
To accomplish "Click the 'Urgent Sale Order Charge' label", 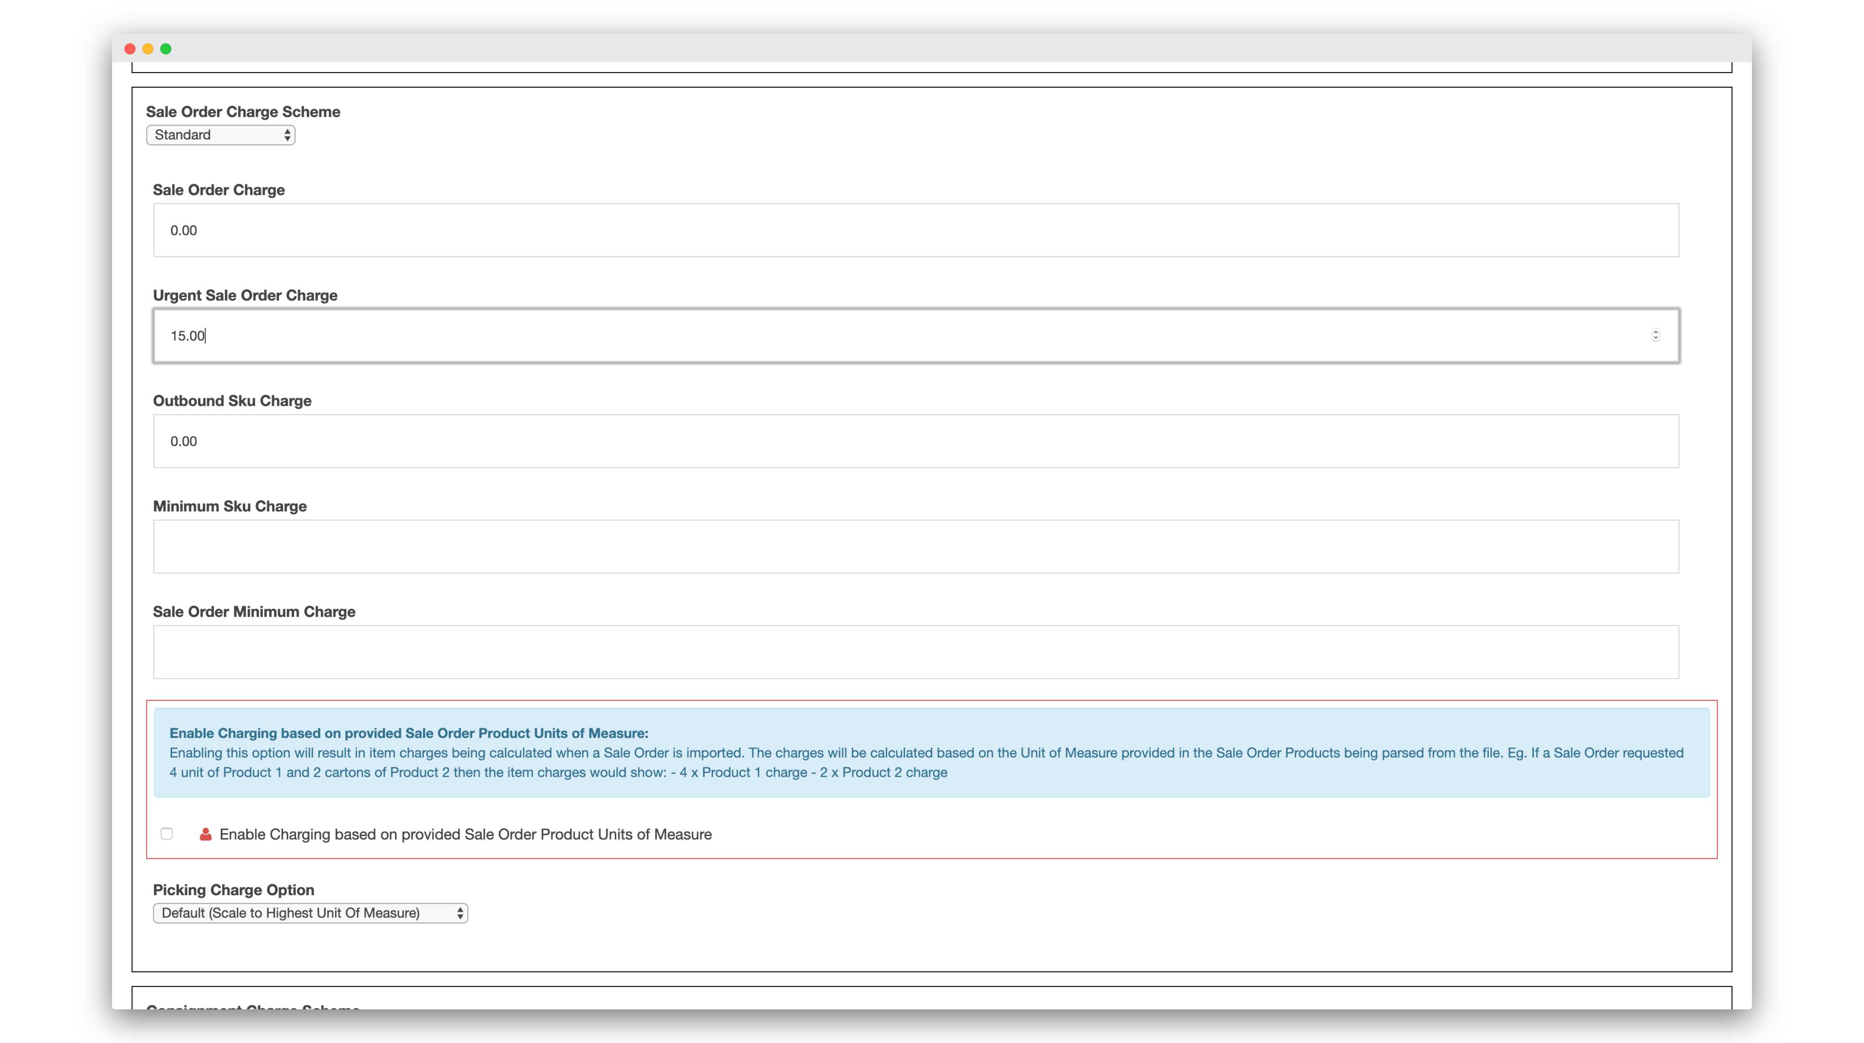I will coord(245,295).
